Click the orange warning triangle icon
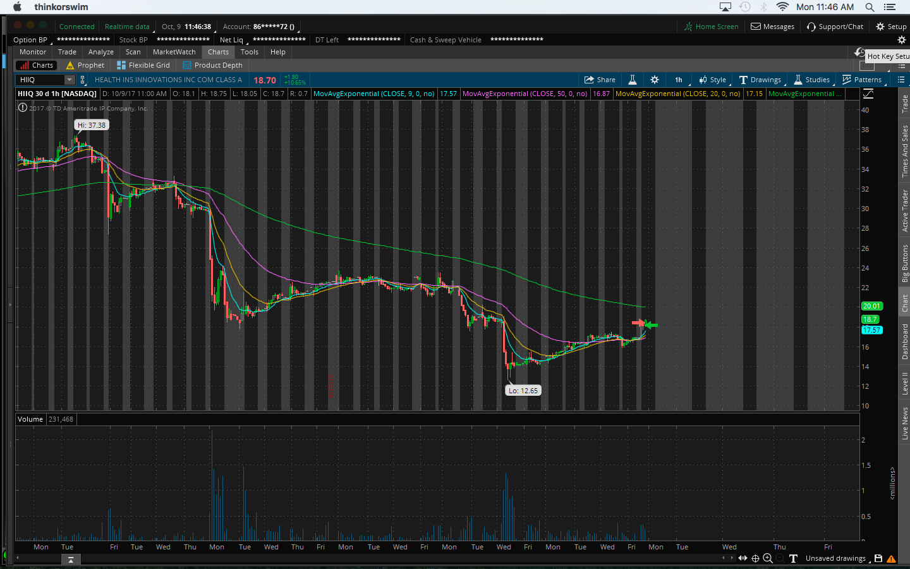Viewport: 910px width, 569px height. point(891,559)
